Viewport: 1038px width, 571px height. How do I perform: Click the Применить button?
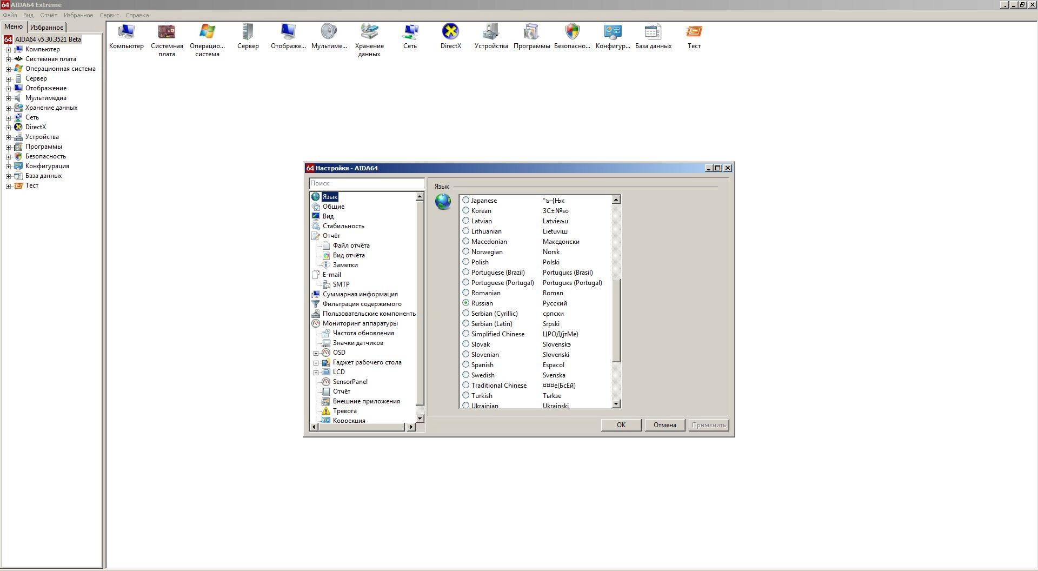point(709,425)
